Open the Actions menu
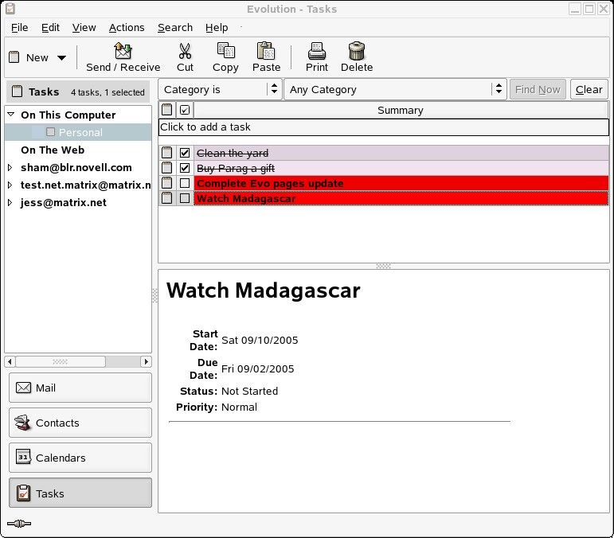614x538 pixels. 127,27
